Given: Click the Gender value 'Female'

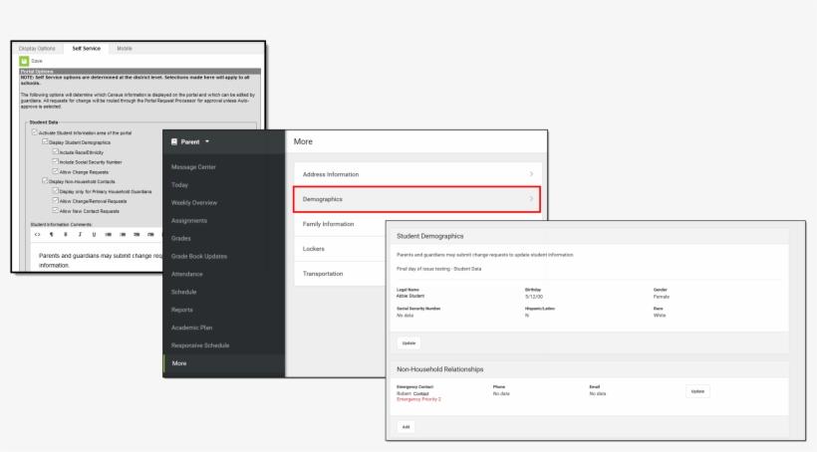Looking at the screenshot, I should (662, 297).
